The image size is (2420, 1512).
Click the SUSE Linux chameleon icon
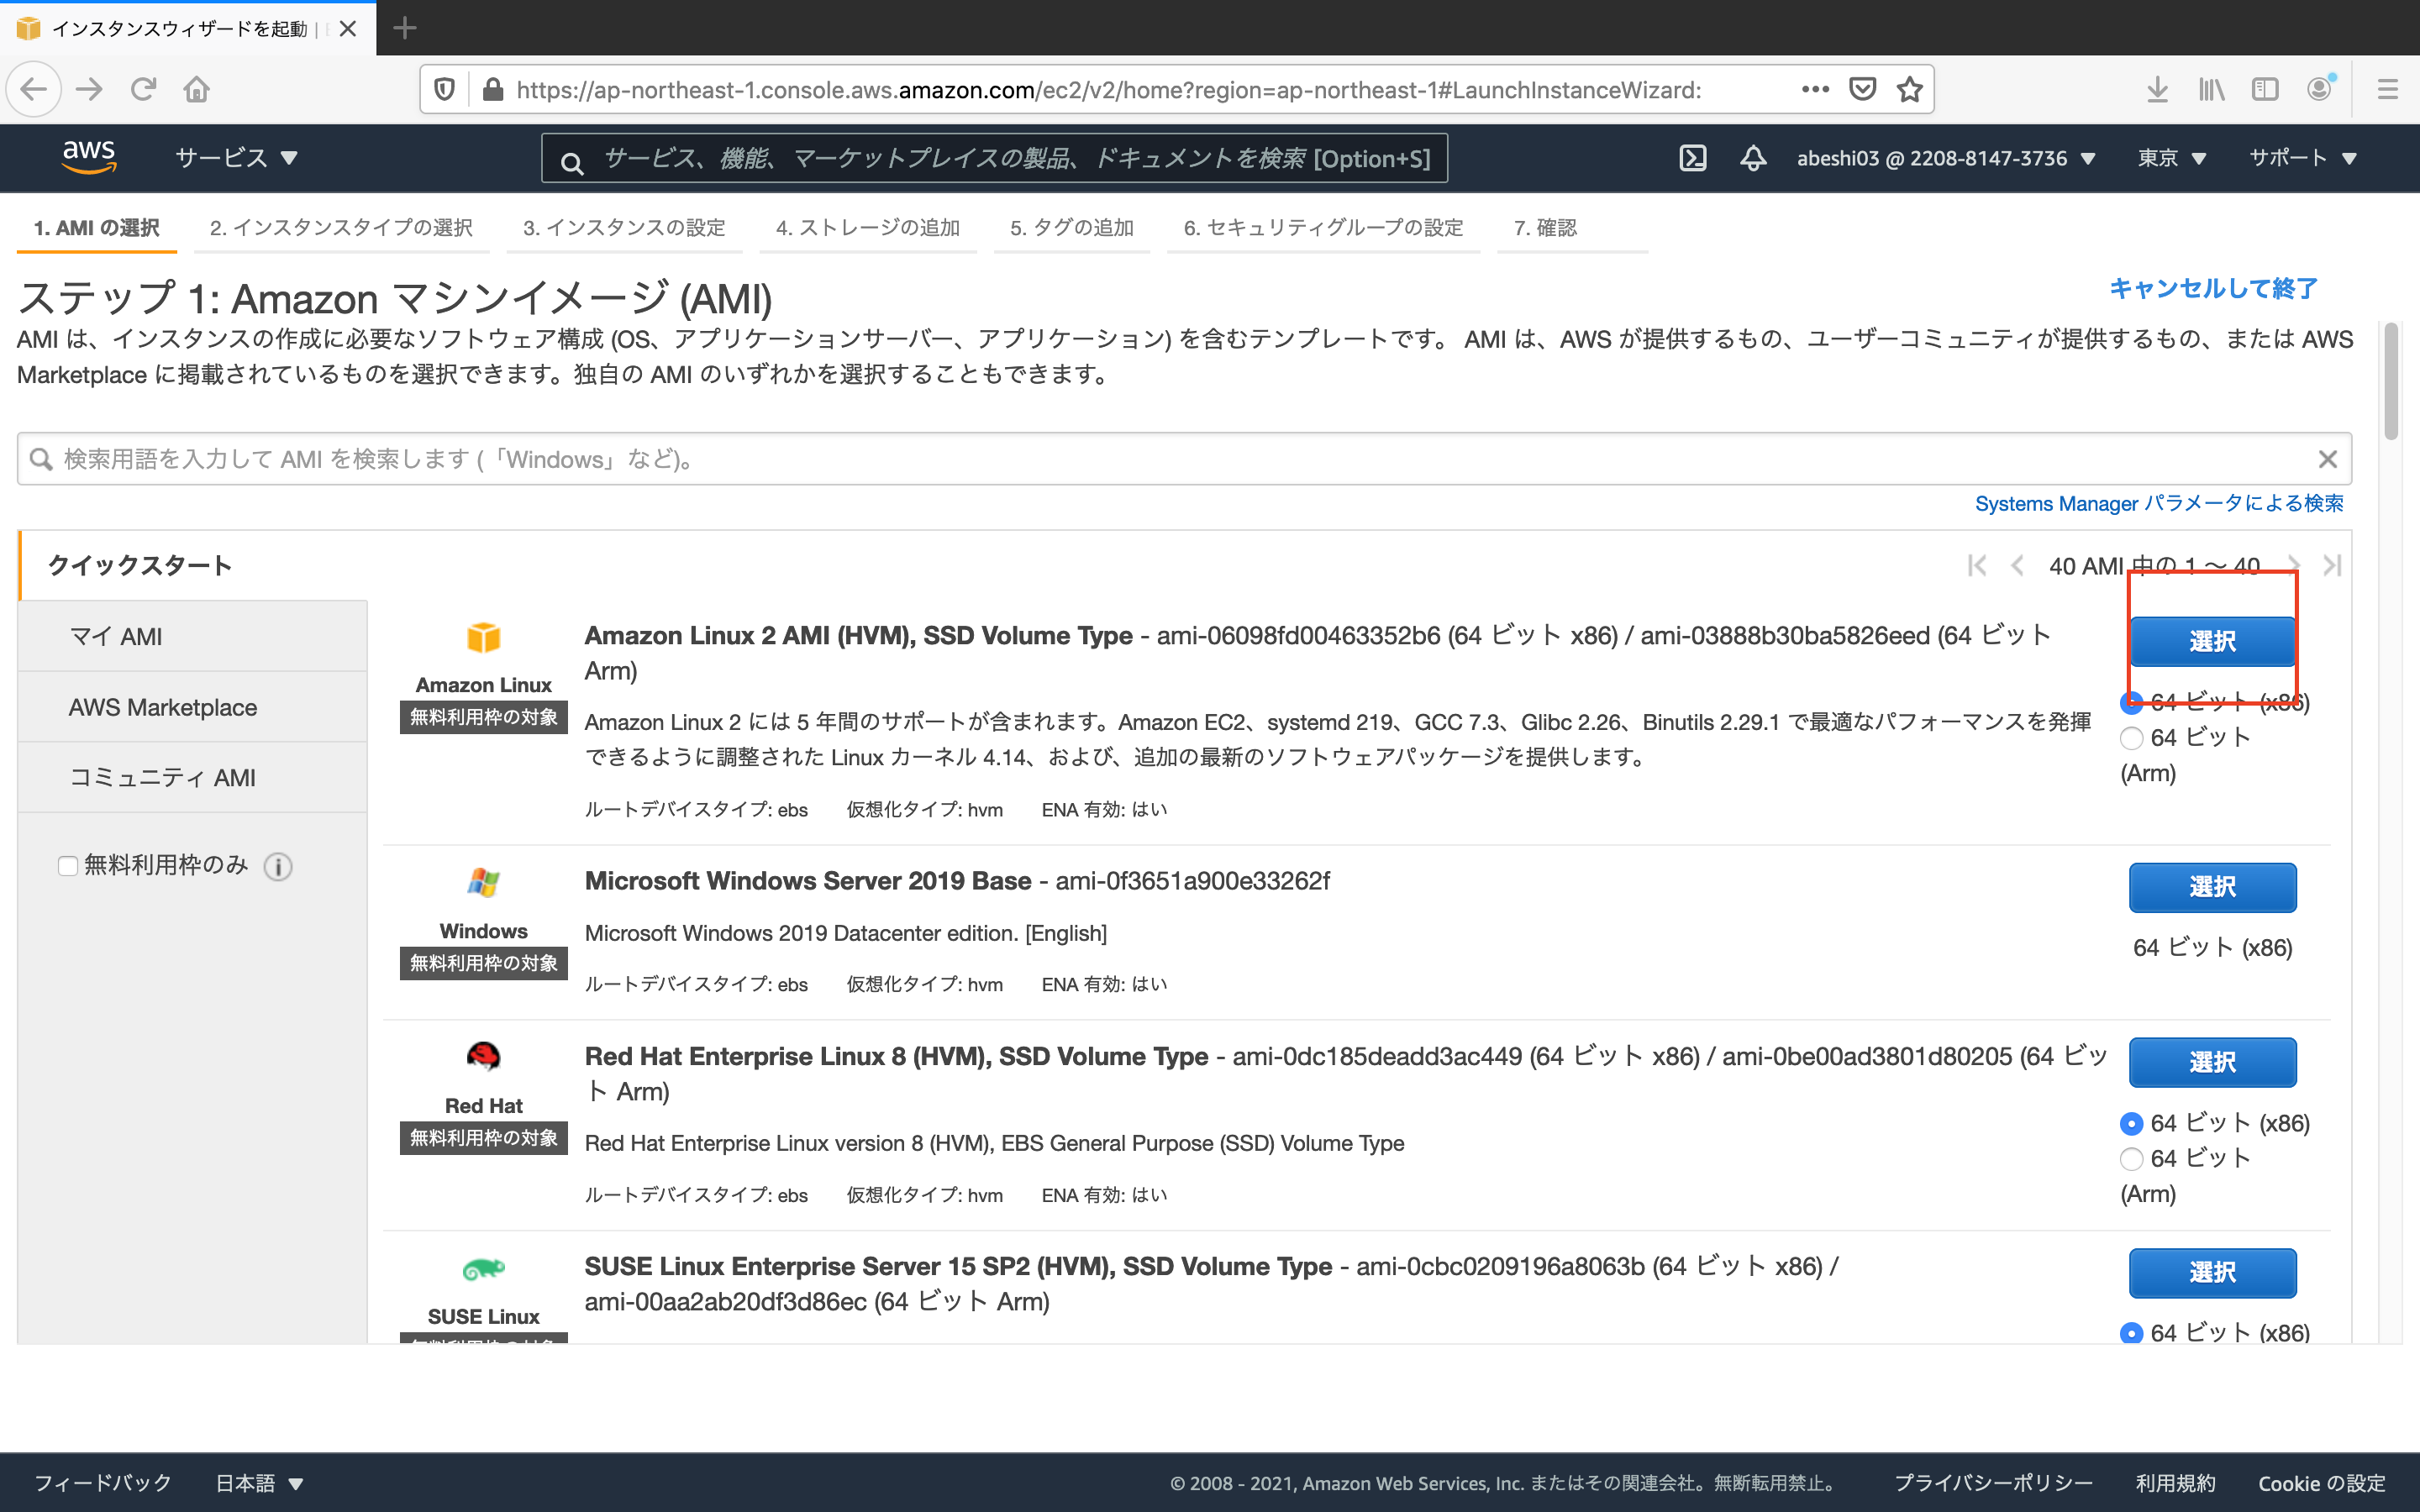483,1271
